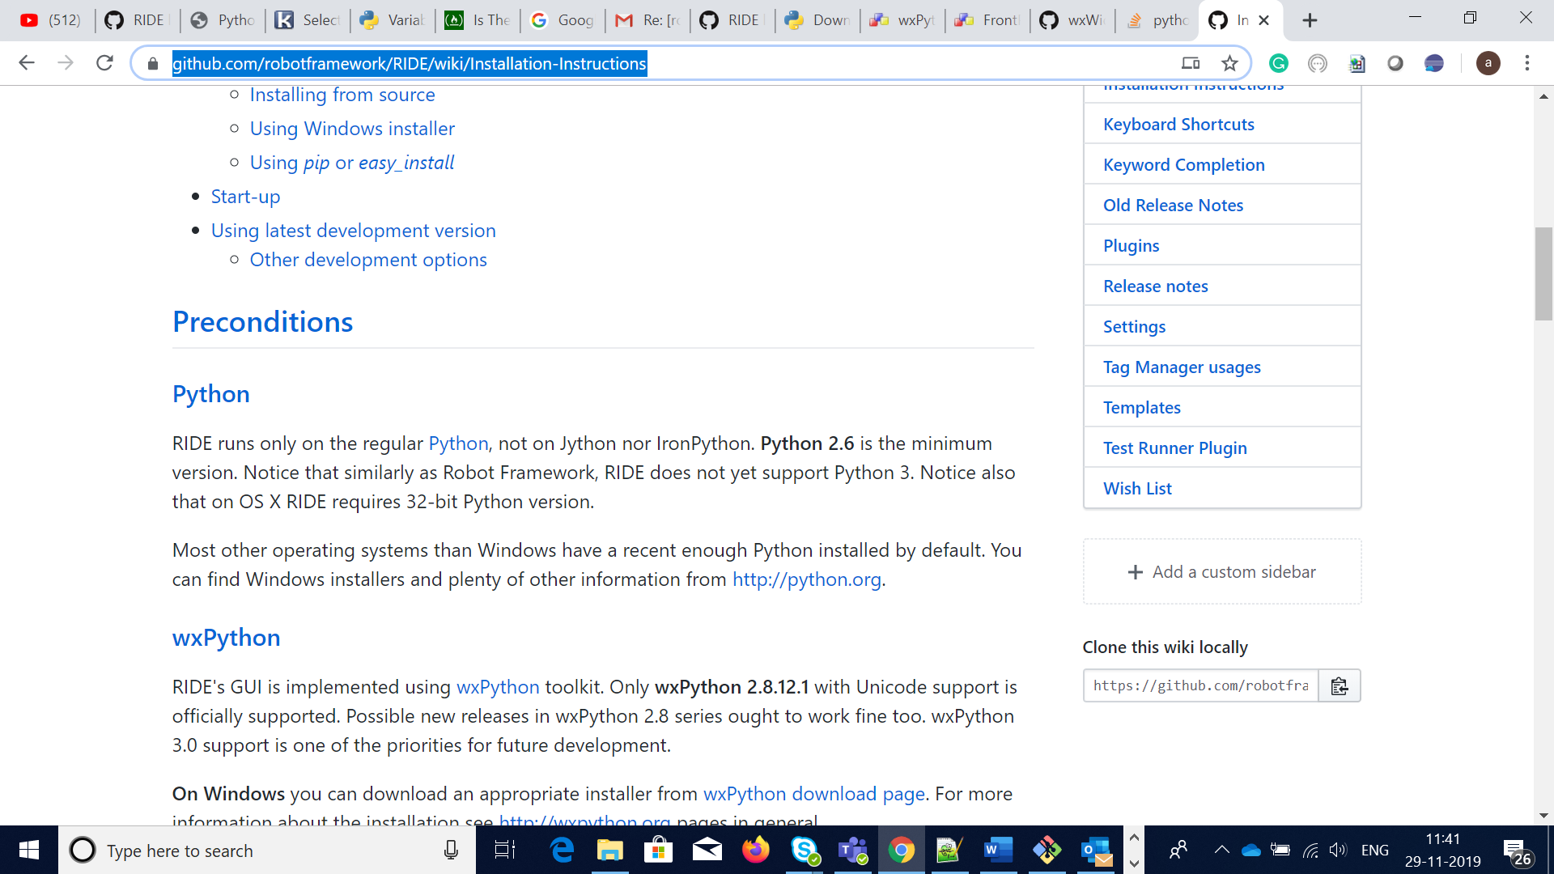This screenshot has height=874, width=1554.
Task: Open Task View in the taskbar
Action: pos(505,851)
